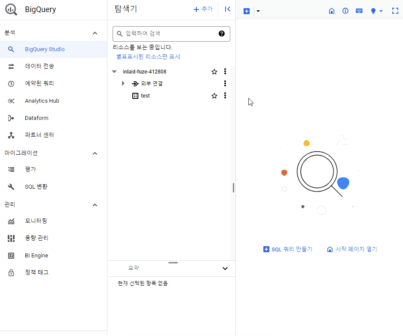Collapse the 관리 section
Viewport: 403px width, 336px height.
[95, 205]
